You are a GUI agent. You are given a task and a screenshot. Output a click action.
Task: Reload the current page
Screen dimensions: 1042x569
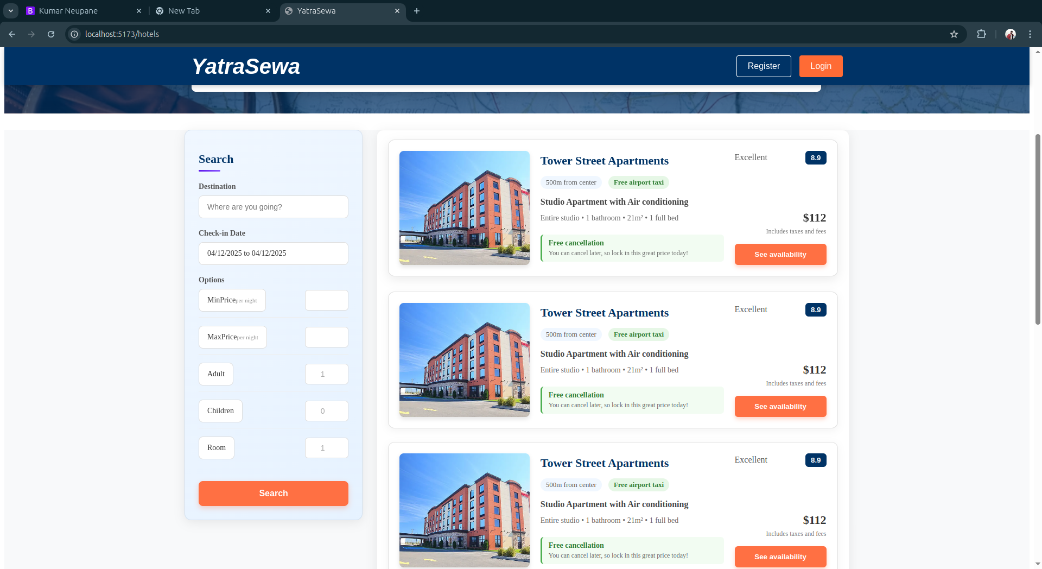point(51,34)
